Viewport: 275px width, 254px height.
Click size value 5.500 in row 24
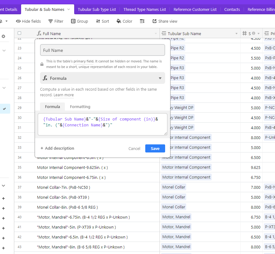[x=255, y=58]
